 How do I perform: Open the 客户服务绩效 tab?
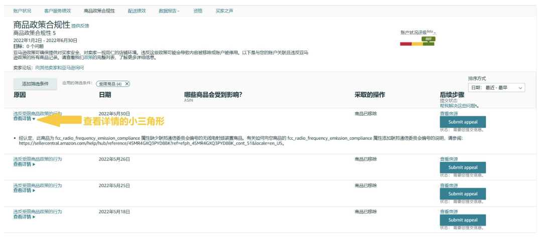[57, 11]
